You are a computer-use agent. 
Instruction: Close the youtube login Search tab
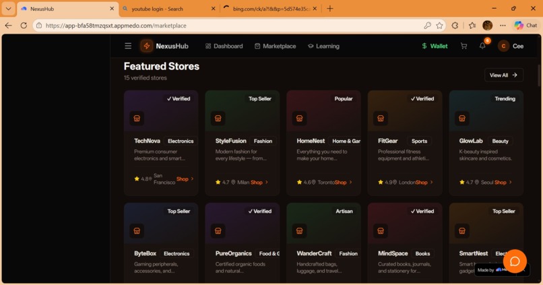pos(214,9)
